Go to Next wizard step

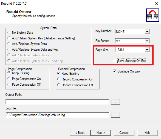coord(101,133)
